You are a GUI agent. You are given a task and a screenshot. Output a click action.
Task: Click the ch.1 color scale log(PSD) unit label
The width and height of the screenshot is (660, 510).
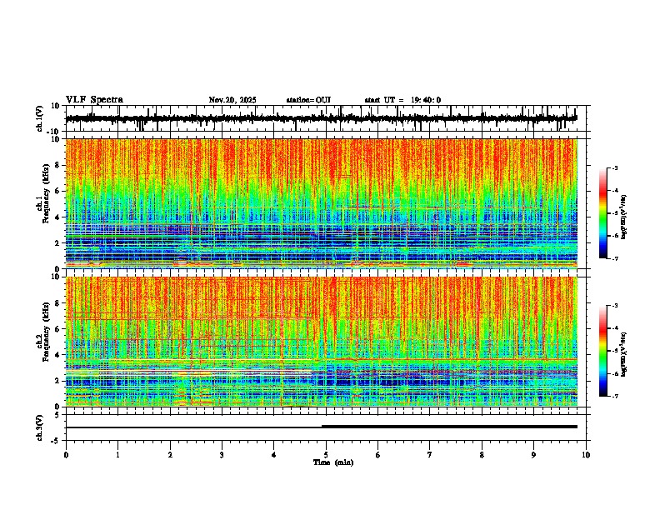click(624, 217)
